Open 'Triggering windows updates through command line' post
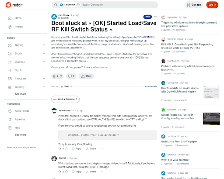This screenshot has height=179, width=224. [189, 24]
